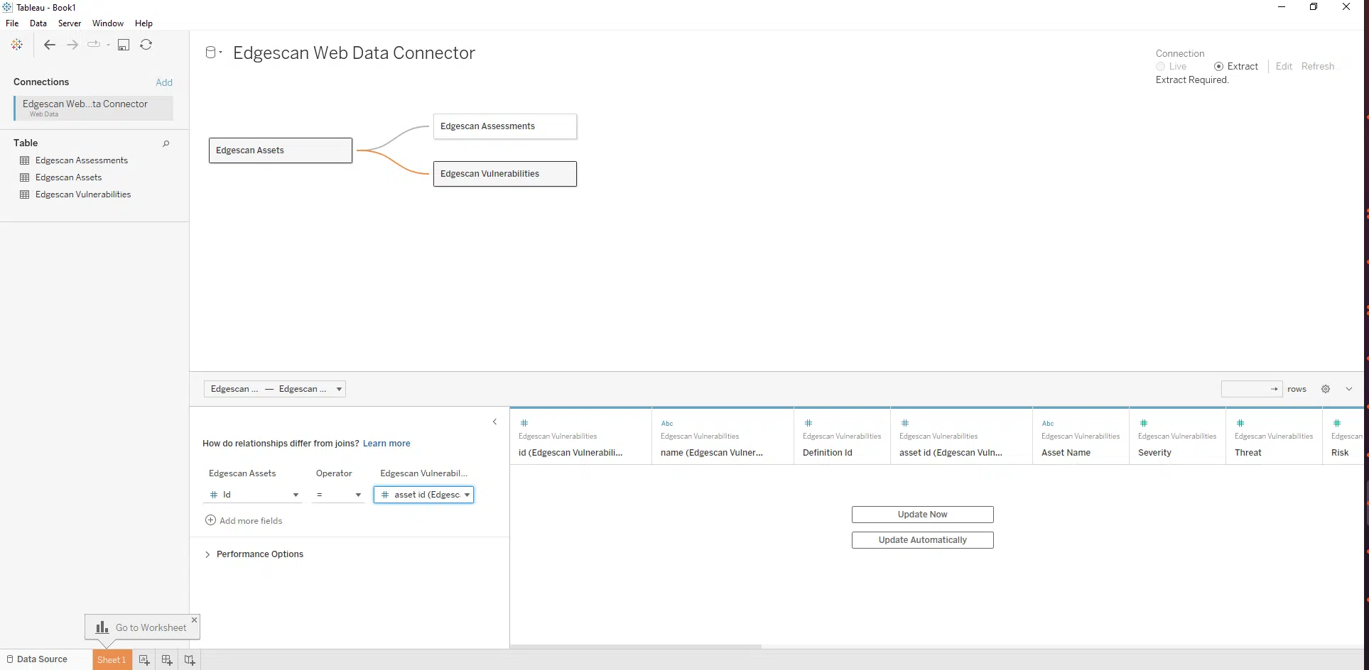Open the Edgescan Assets Id field dropdown

(253, 495)
